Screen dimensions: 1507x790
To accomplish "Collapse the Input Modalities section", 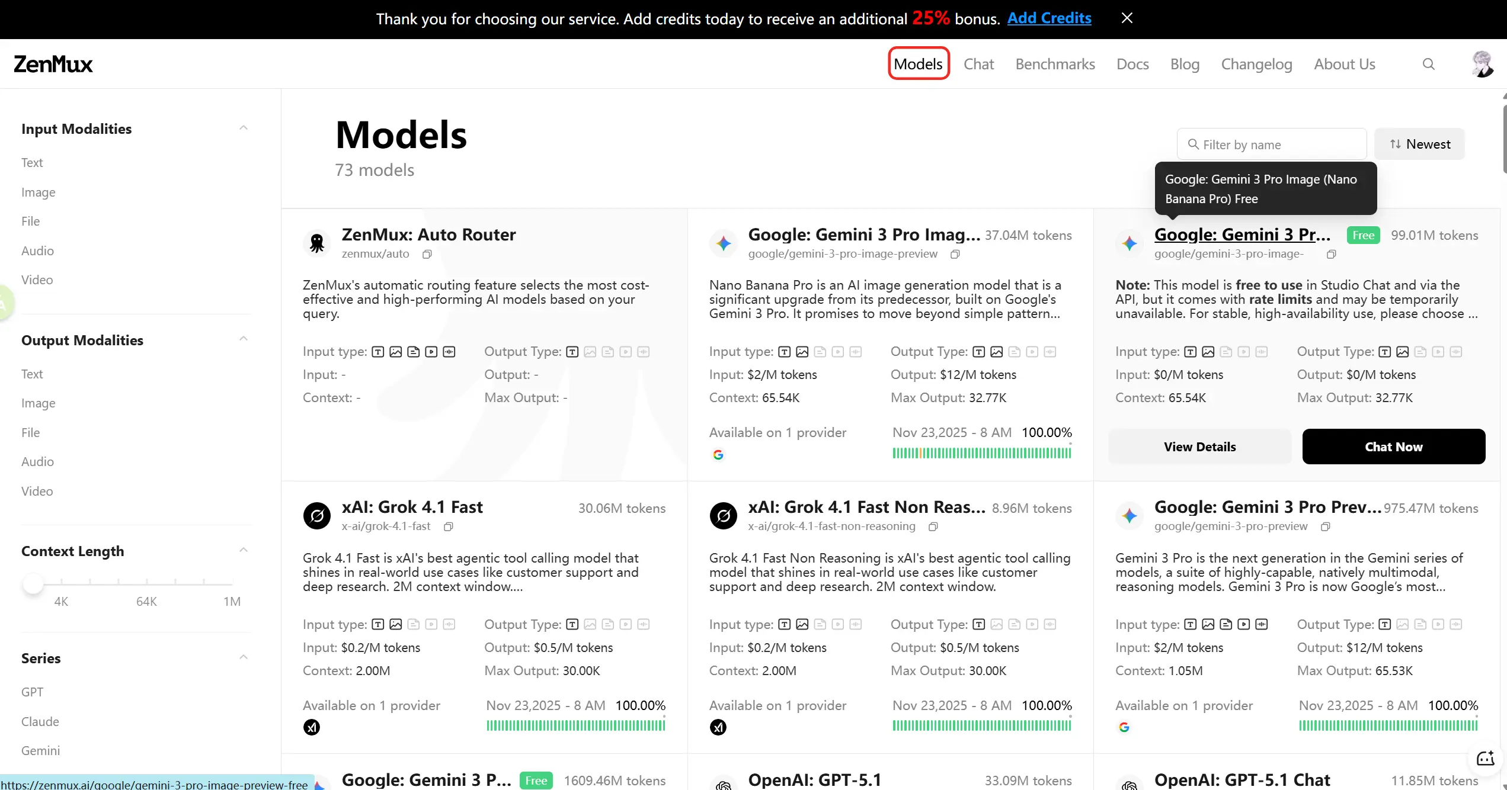I will (243, 129).
